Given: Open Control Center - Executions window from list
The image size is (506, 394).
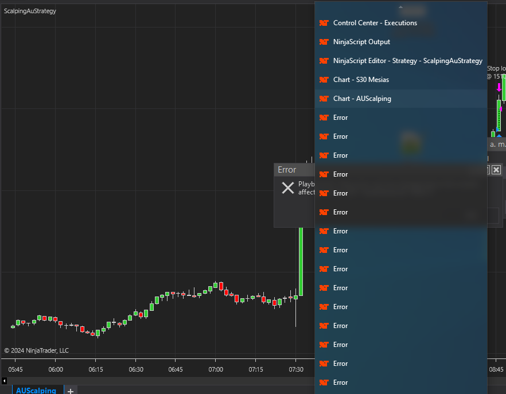Looking at the screenshot, I should coord(401,23).
